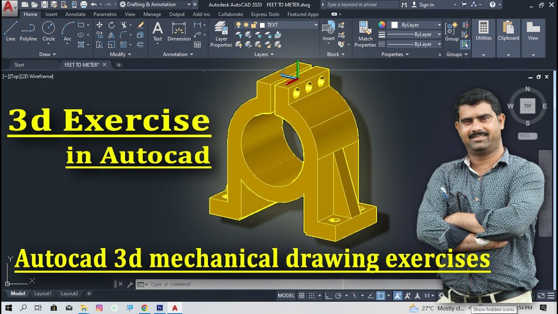Open the Express Tools ribbon tab

[x=265, y=14]
